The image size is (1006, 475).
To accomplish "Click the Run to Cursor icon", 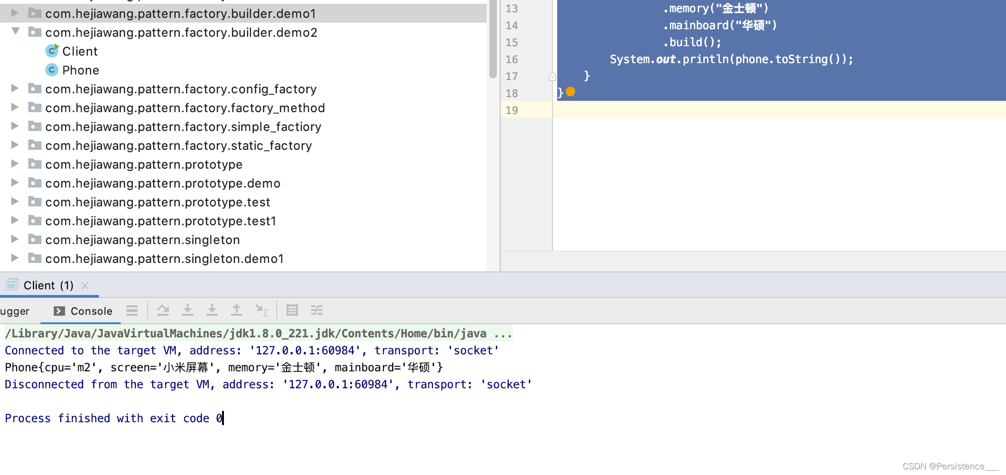I will tap(261, 311).
